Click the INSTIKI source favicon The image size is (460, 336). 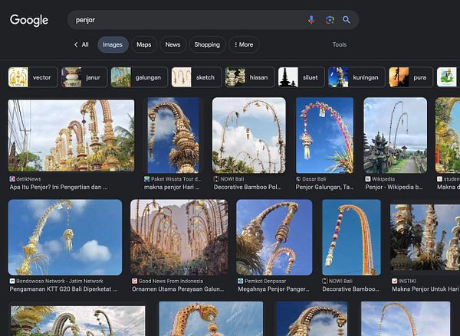395,281
